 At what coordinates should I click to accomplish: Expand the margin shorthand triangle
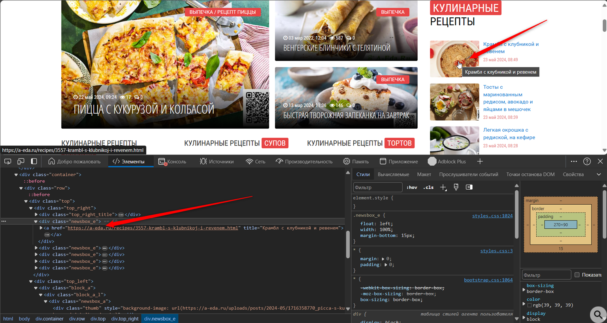click(x=383, y=259)
